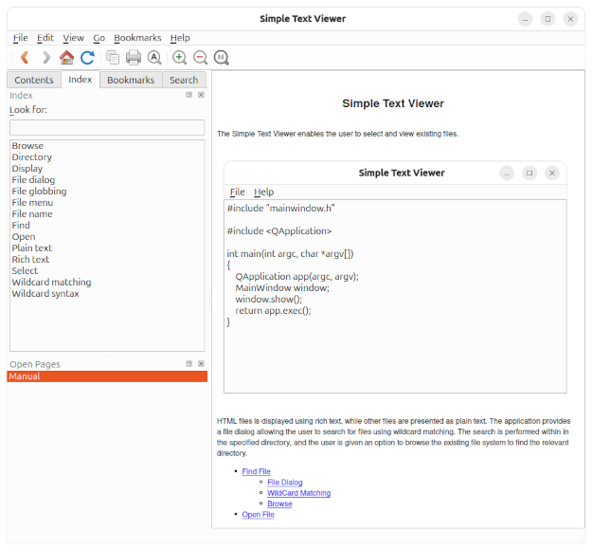Reset zoom to normal size icon

pyautogui.click(x=222, y=58)
